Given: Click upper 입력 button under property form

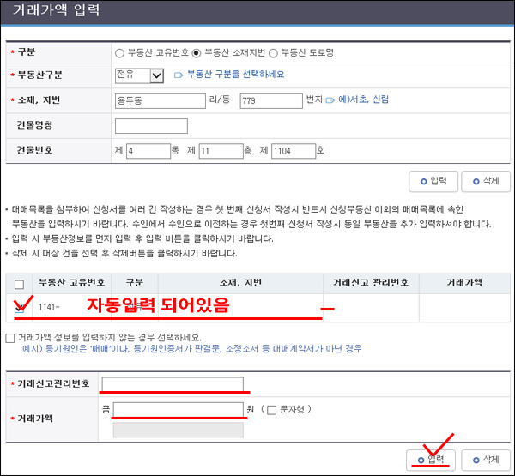Looking at the screenshot, I should pos(433,181).
